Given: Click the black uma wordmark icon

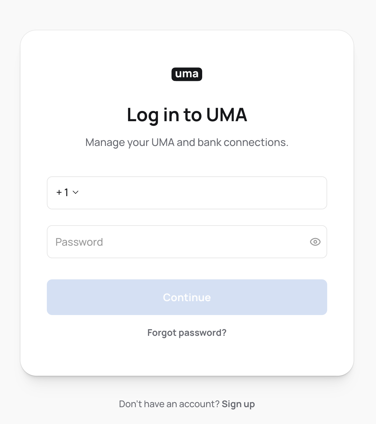Looking at the screenshot, I should coord(187,74).
